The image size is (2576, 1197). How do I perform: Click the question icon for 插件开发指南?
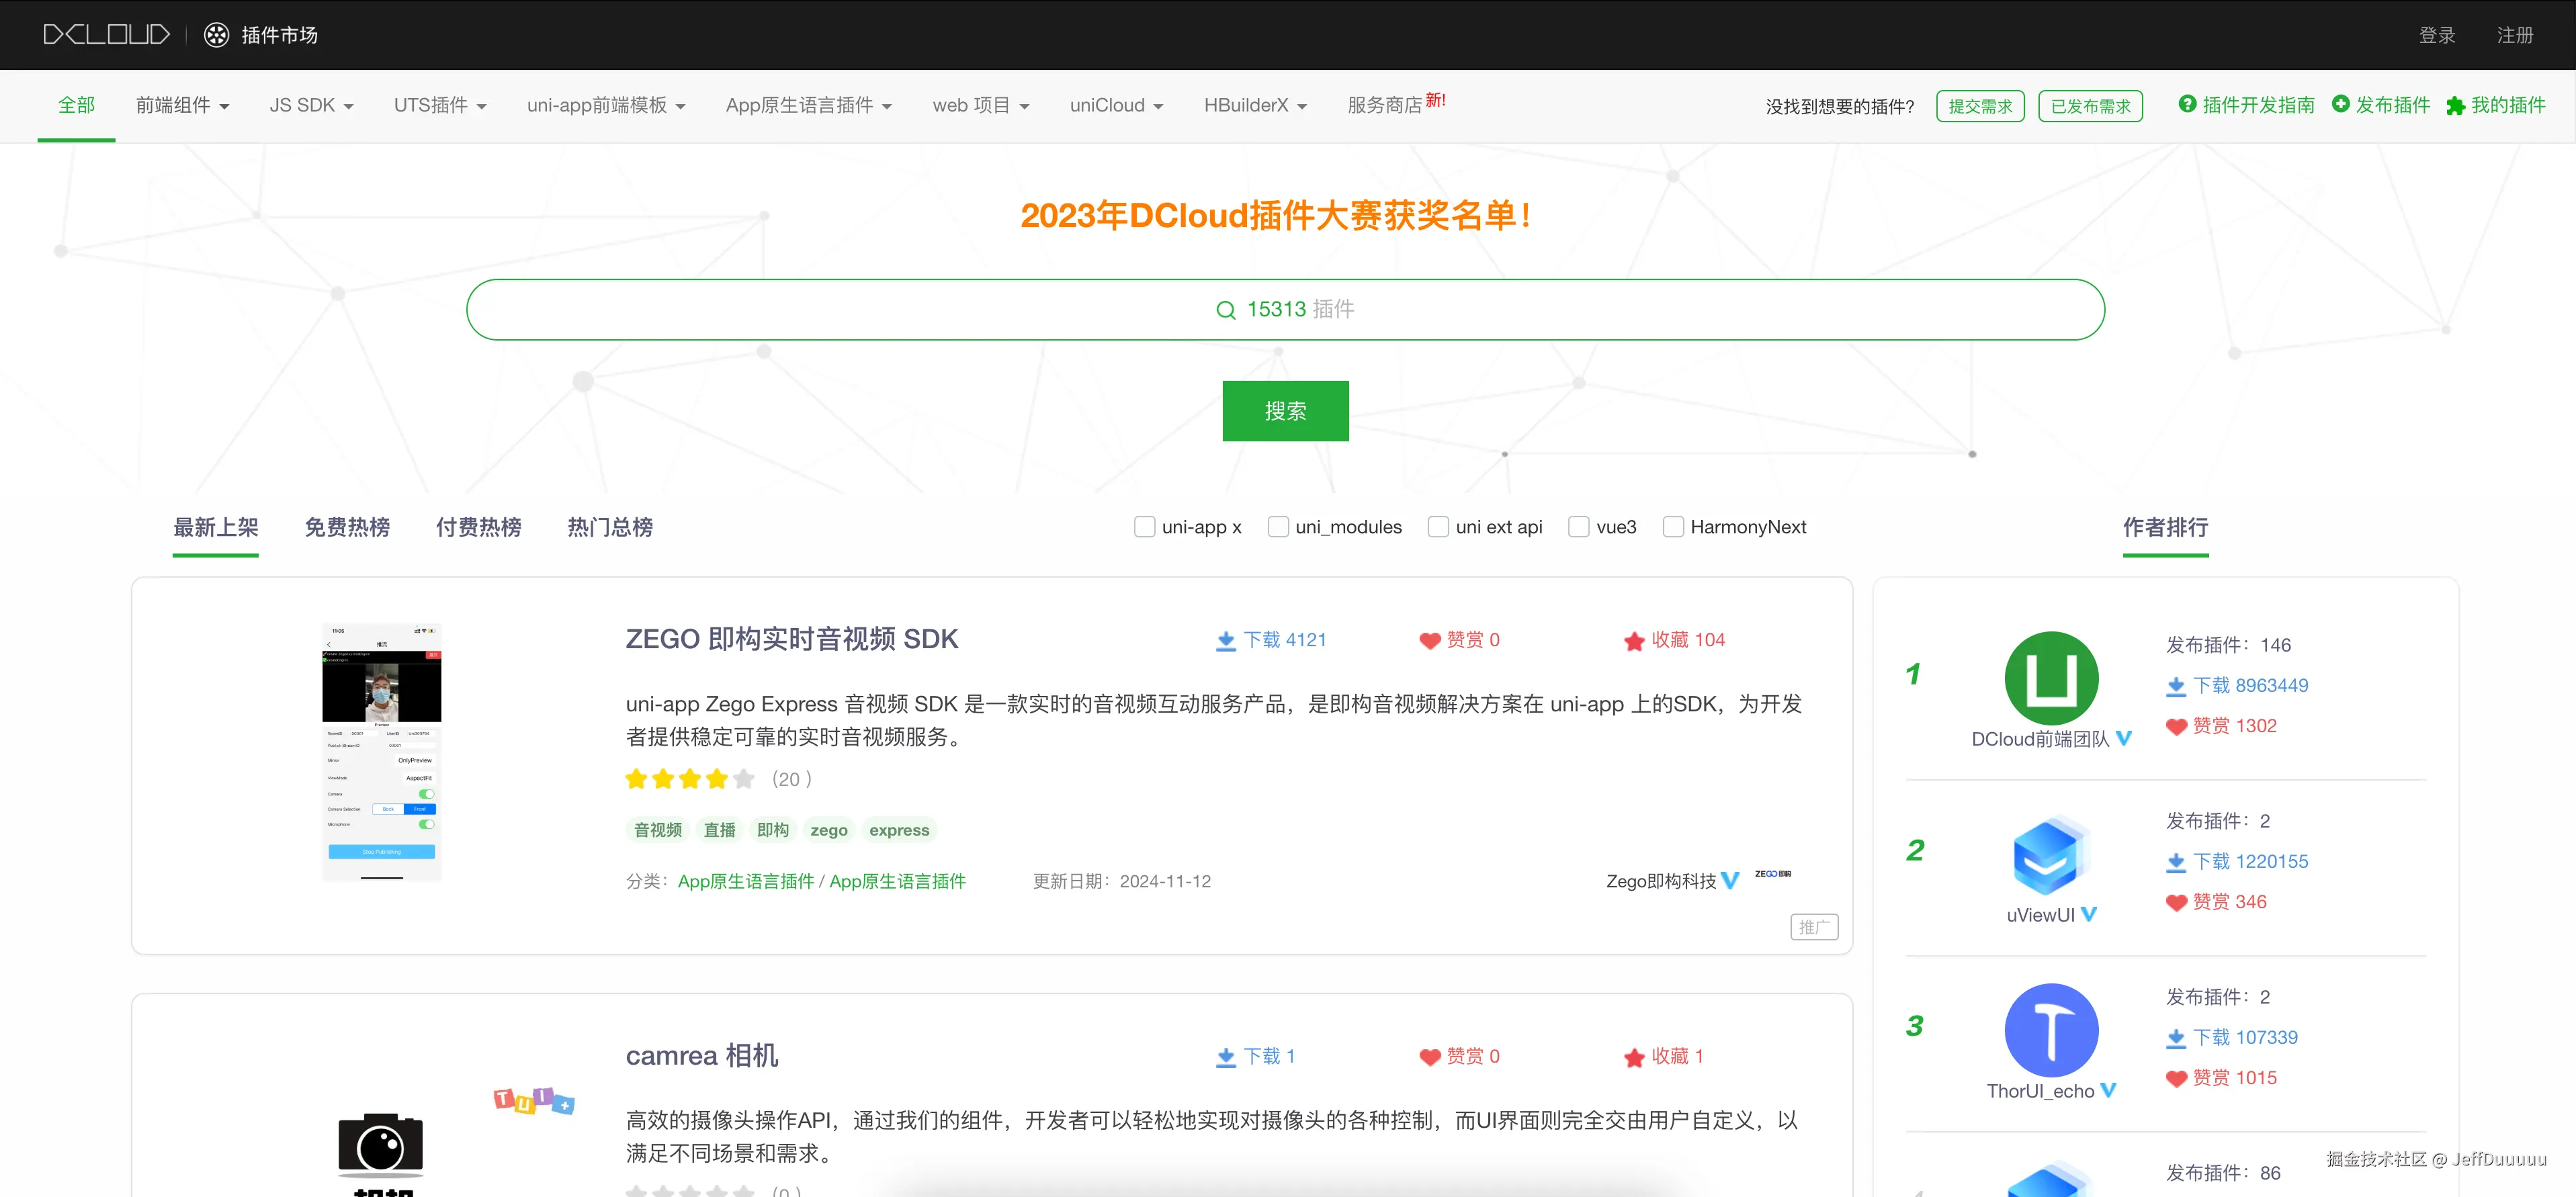click(2187, 104)
